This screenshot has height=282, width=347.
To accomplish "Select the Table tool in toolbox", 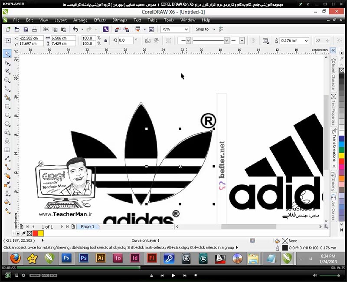I will click(7, 150).
